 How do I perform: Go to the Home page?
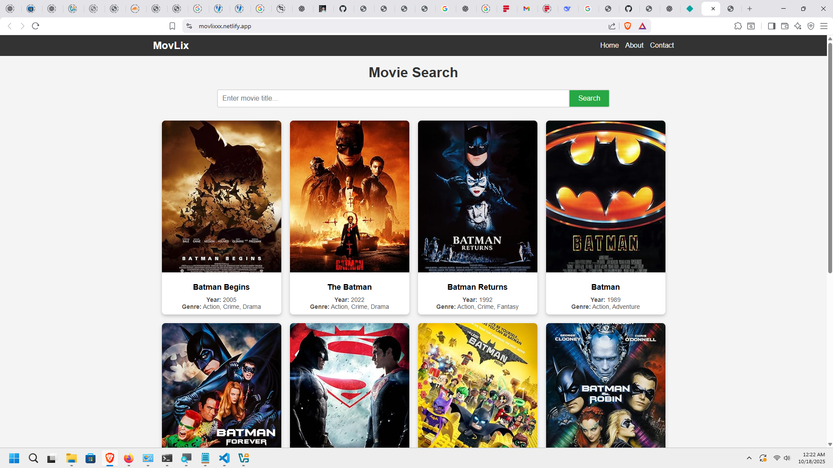[x=609, y=45]
